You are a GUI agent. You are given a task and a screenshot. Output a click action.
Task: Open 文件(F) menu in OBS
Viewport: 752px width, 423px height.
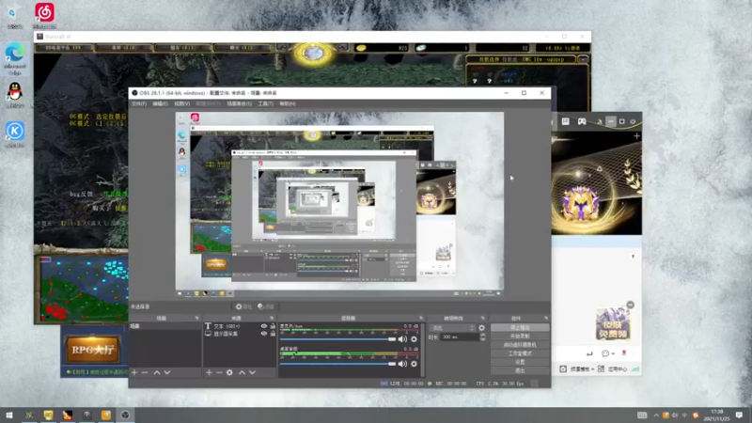[139, 103]
